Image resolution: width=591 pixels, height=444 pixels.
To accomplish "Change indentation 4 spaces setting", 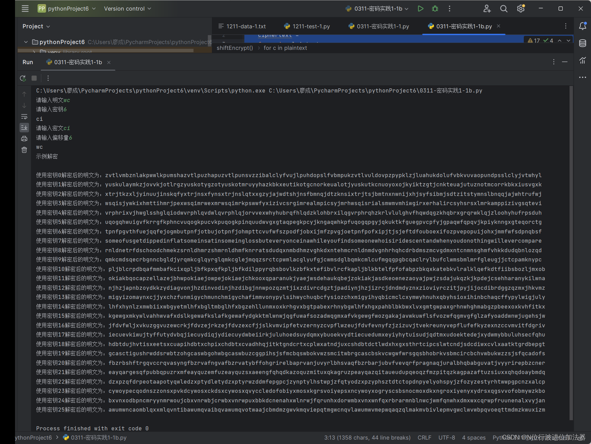I will tap(474, 438).
